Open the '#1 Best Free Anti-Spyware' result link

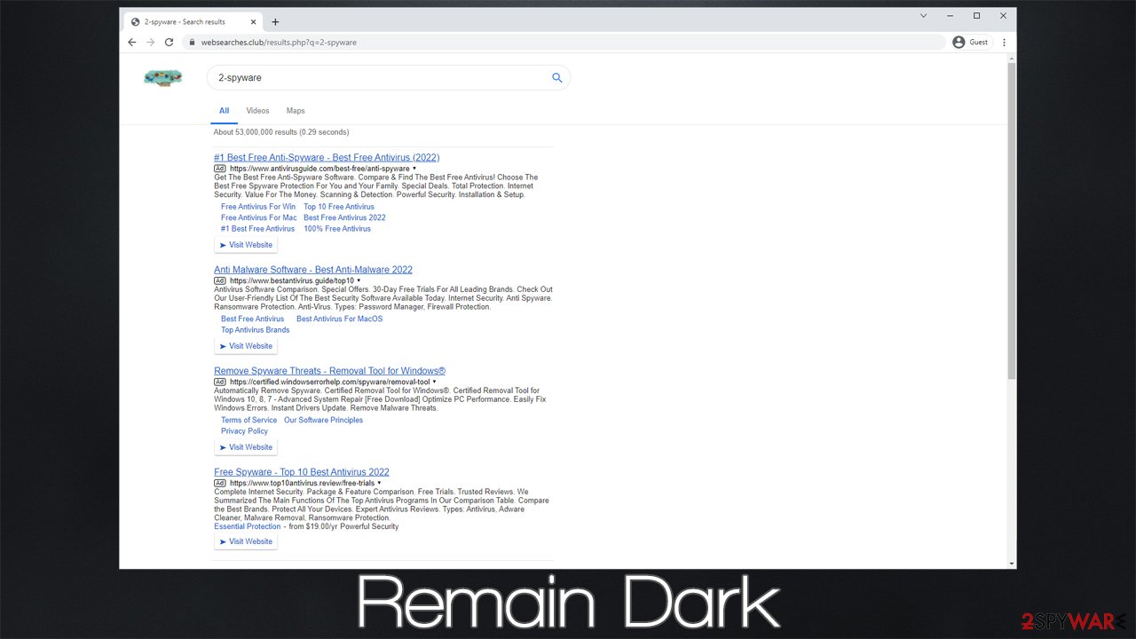point(326,157)
